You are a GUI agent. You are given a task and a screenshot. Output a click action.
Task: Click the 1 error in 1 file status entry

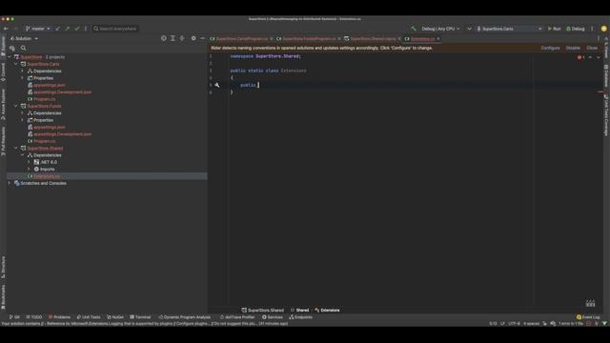tap(571, 324)
